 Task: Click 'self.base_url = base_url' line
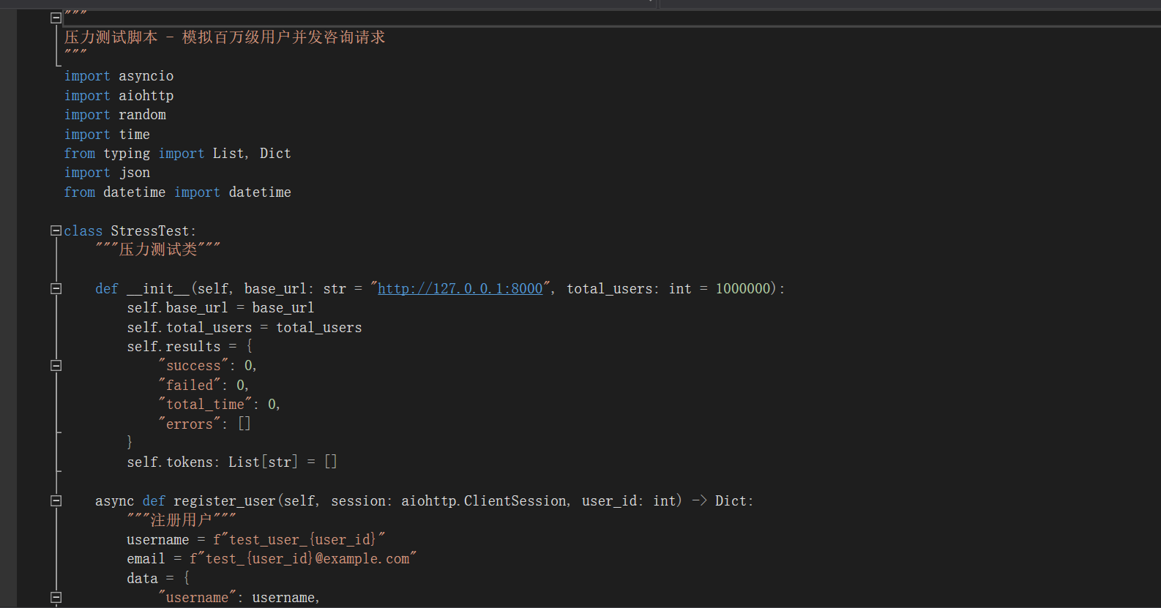click(220, 308)
